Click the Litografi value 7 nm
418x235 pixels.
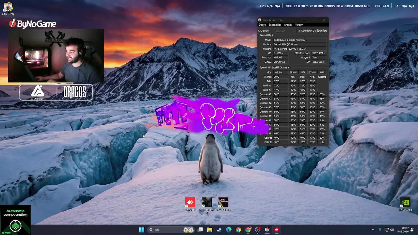pos(319,57)
